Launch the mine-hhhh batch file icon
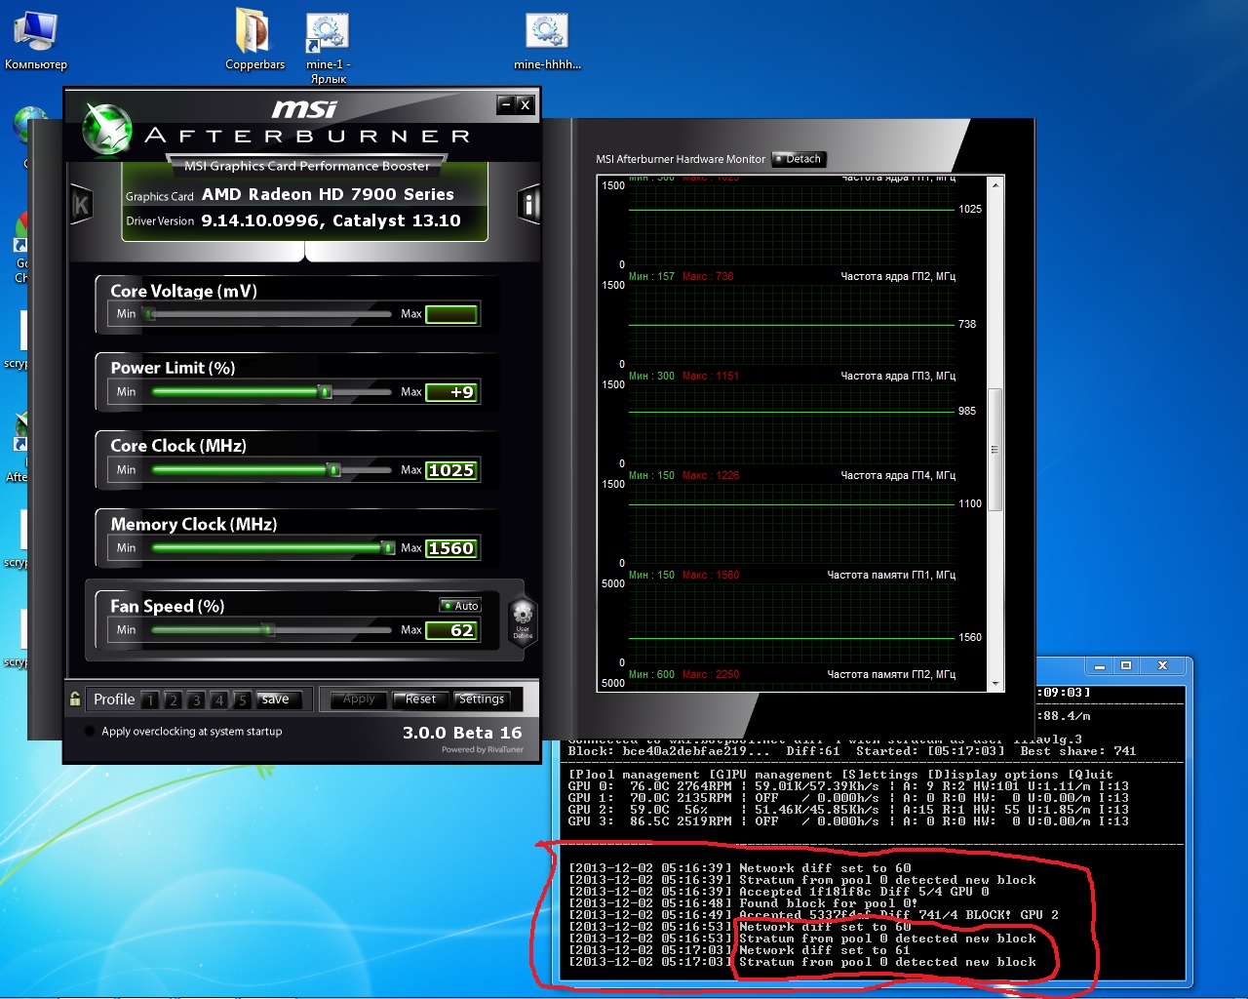The height and width of the screenshot is (999, 1248). pyautogui.click(x=547, y=39)
